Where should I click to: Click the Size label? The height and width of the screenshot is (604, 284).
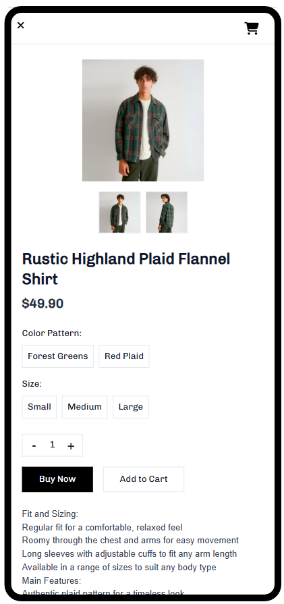pos(32,384)
